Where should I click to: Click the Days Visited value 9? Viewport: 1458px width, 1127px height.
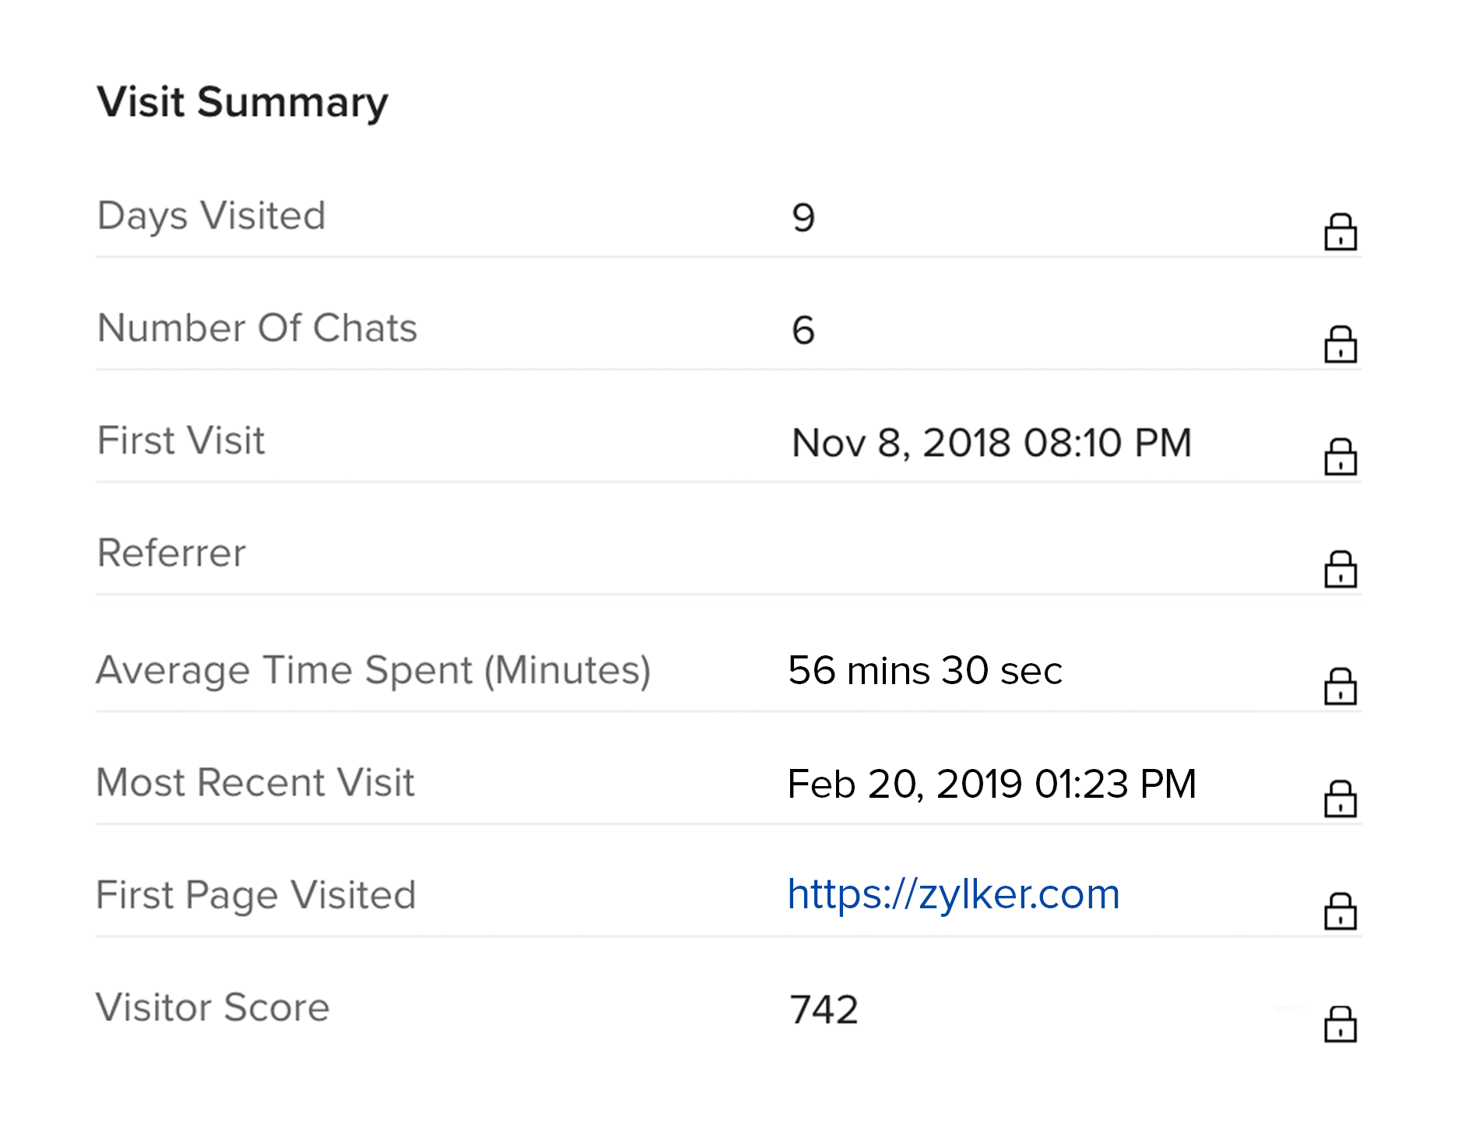[803, 217]
